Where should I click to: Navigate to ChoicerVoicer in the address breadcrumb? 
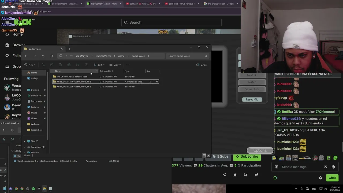[x=103, y=56]
